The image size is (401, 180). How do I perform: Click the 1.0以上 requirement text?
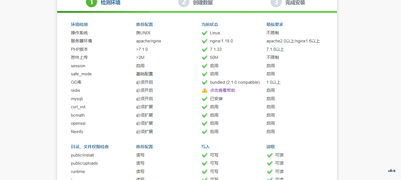[x=273, y=82]
